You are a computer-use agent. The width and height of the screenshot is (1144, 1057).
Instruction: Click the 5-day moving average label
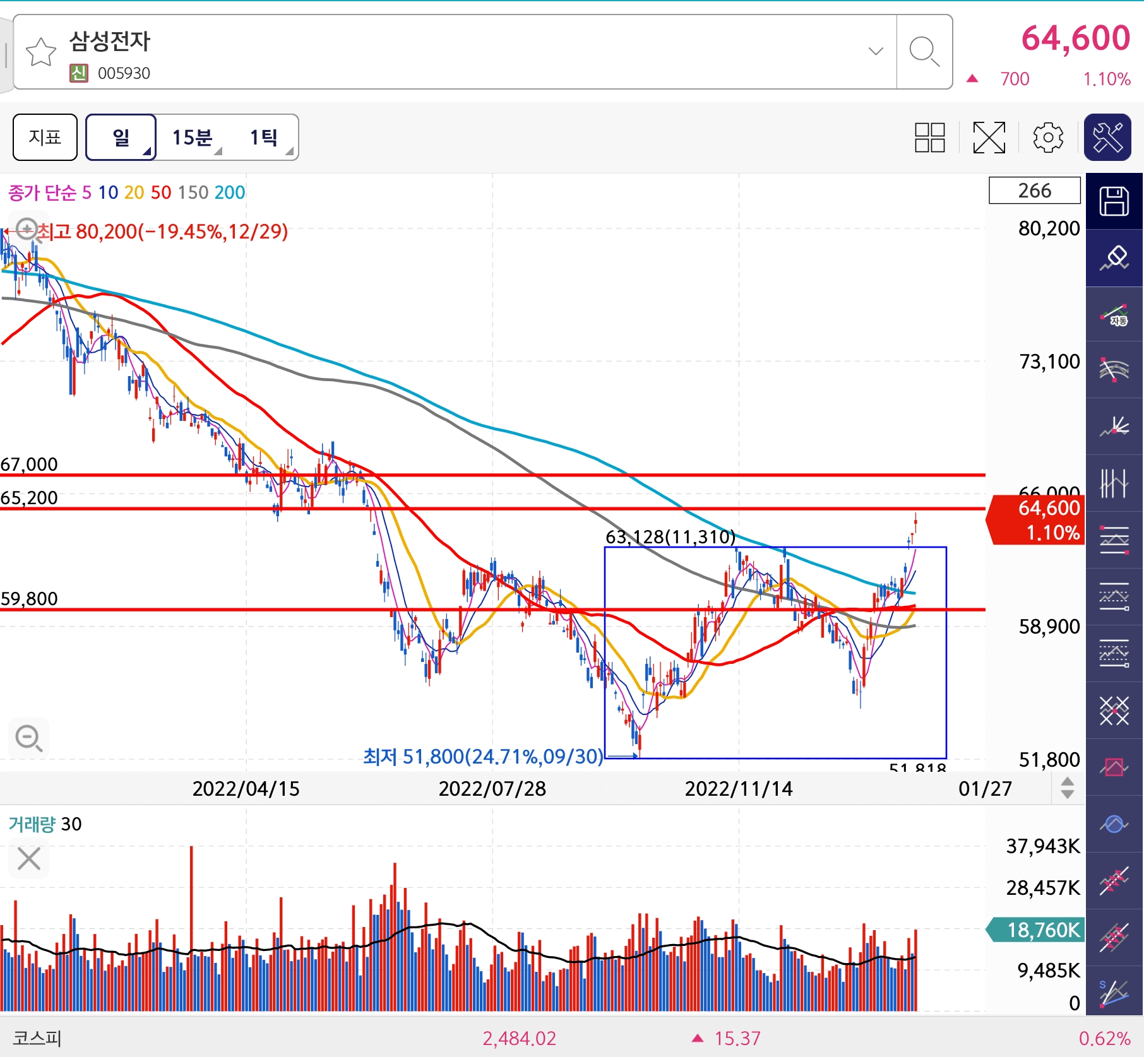coord(86,192)
